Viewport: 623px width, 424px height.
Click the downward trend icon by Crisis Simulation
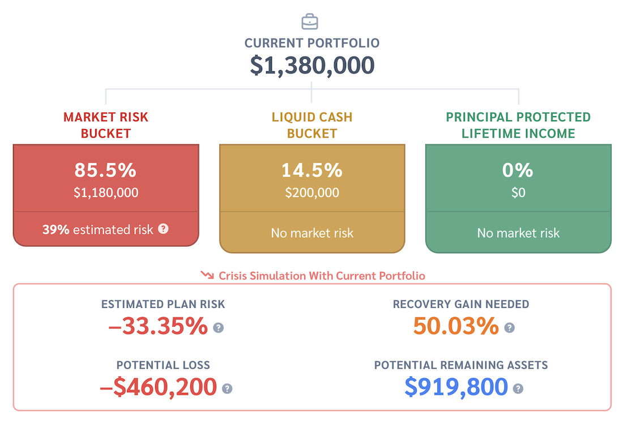[207, 276]
